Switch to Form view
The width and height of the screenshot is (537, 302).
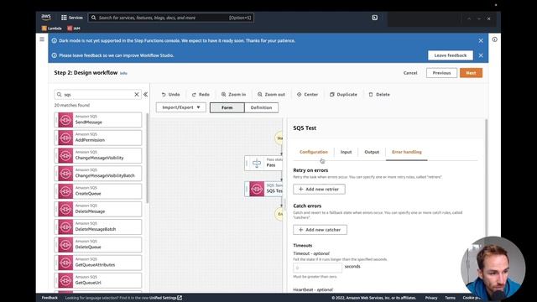tap(227, 107)
